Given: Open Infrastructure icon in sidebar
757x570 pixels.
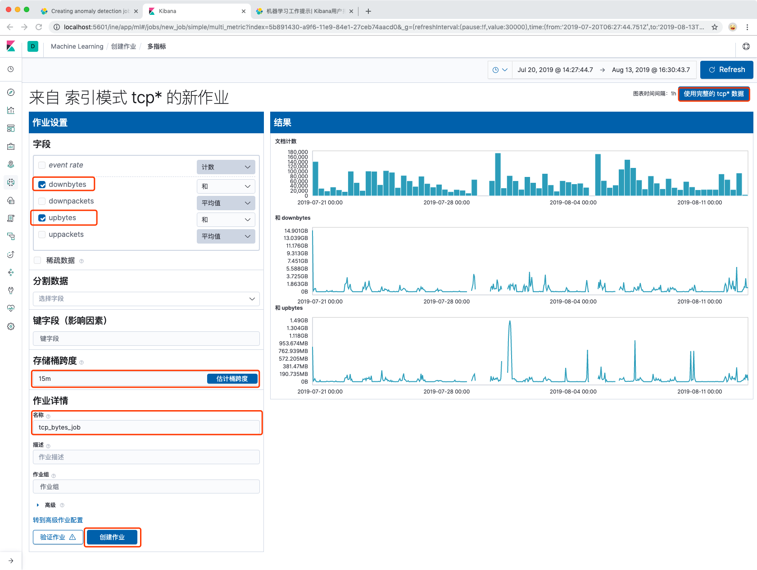Looking at the screenshot, I should [11, 200].
